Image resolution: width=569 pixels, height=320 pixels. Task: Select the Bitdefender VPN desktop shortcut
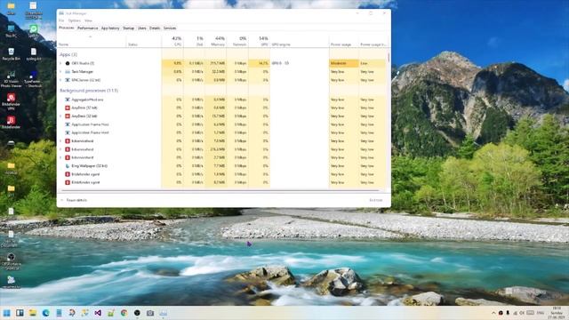[x=11, y=101]
